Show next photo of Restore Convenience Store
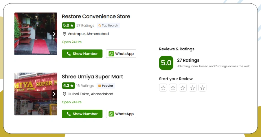The width and height of the screenshot is (261, 137). click(54, 34)
